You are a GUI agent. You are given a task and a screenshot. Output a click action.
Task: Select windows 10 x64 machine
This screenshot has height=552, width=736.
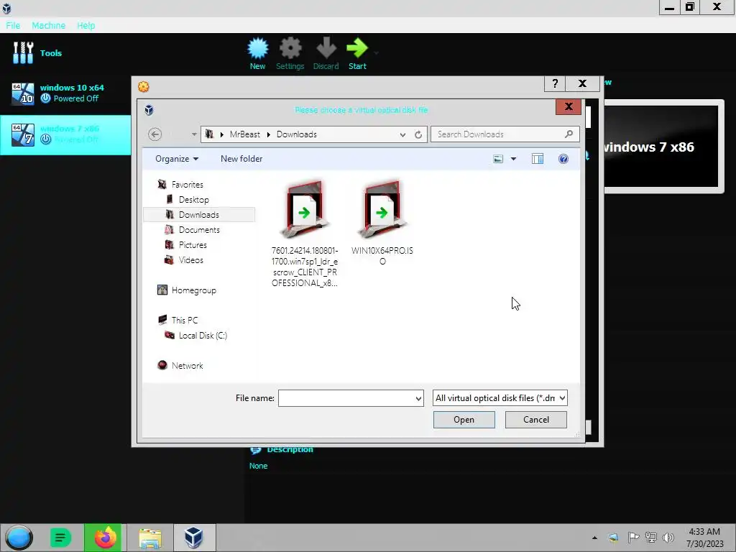(x=65, y=93)
